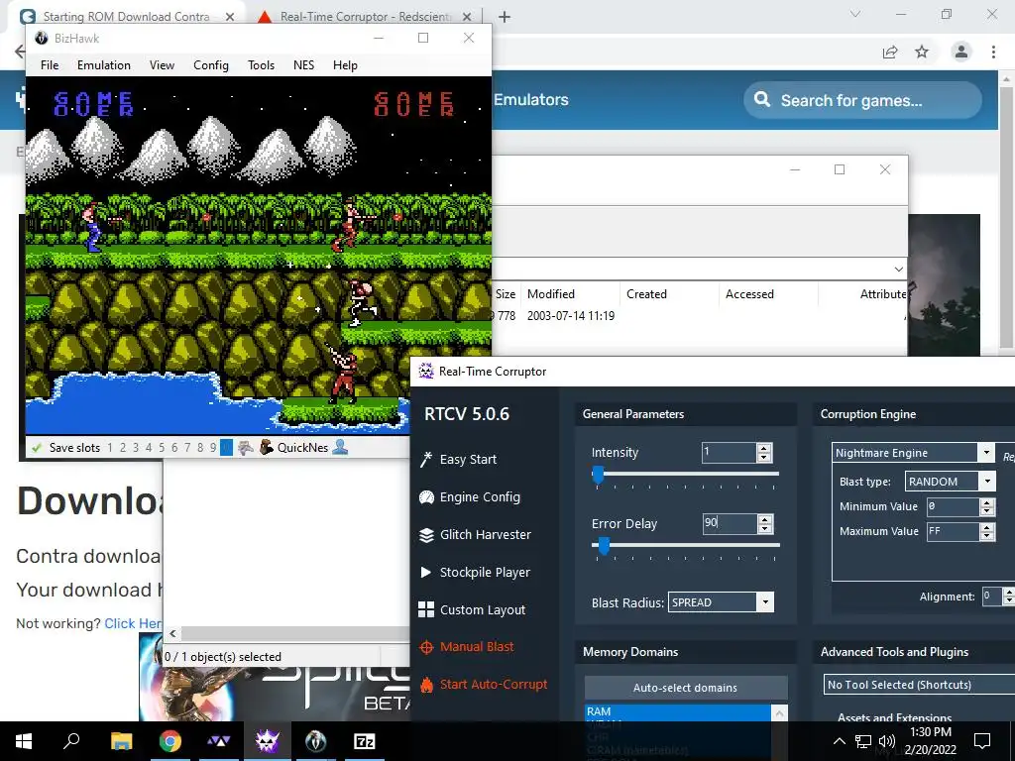1015x761 pixels.
Task: Click the Error Delay value field
Action: 730,523
